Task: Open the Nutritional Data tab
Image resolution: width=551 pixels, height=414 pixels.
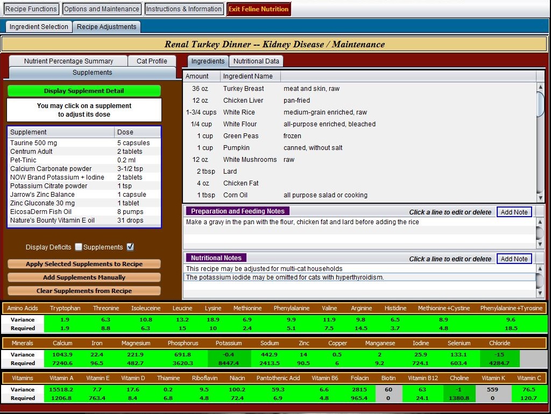Action: (x=256, y=61)
